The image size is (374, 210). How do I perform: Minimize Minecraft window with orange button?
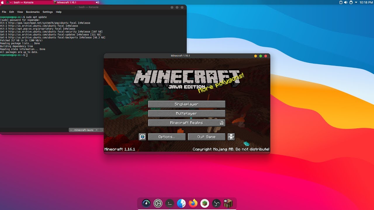(256, 56)
